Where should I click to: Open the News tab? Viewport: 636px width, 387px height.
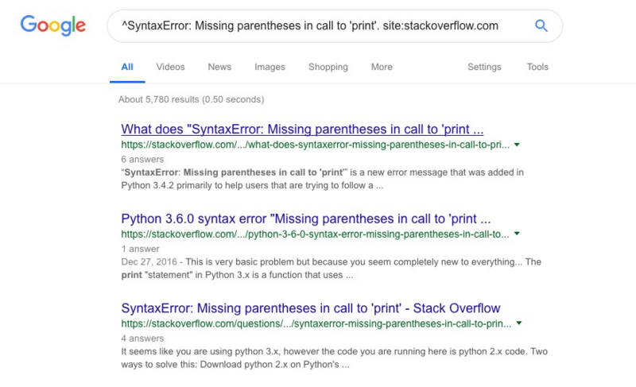pyautogui.click(x=219, y=67)
